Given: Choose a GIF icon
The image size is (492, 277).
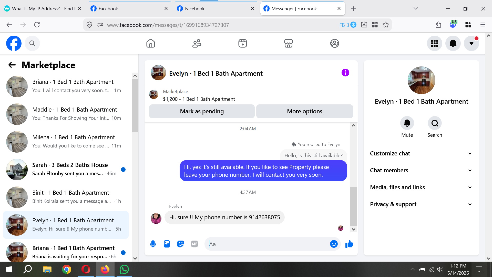Looking at the screenshot, I should (x=194, y=244).
